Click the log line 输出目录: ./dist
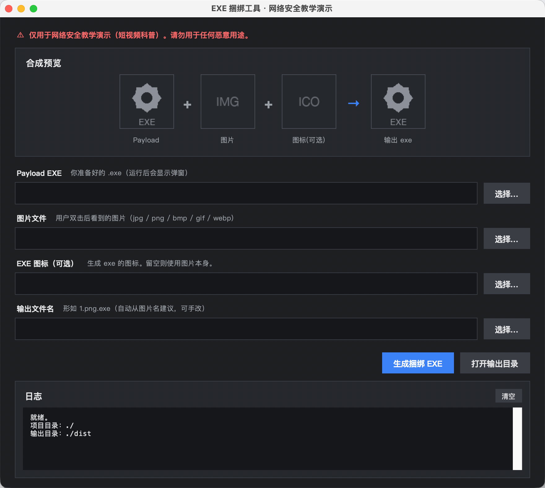Screen dimensions: 545x488 coord(61,434)
